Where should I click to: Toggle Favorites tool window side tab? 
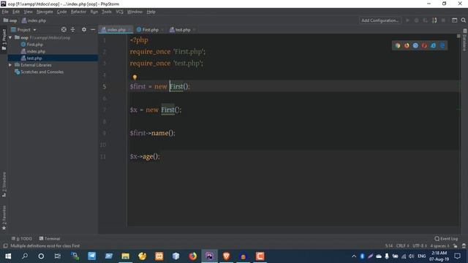(x=4, y=218)
